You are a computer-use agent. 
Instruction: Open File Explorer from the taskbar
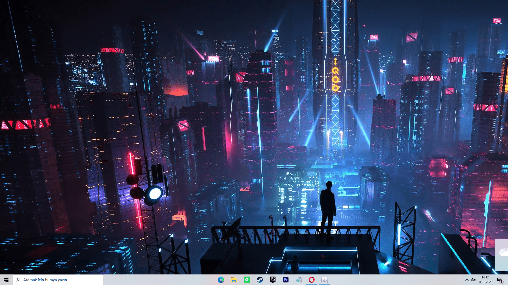[x=234, y=280]
